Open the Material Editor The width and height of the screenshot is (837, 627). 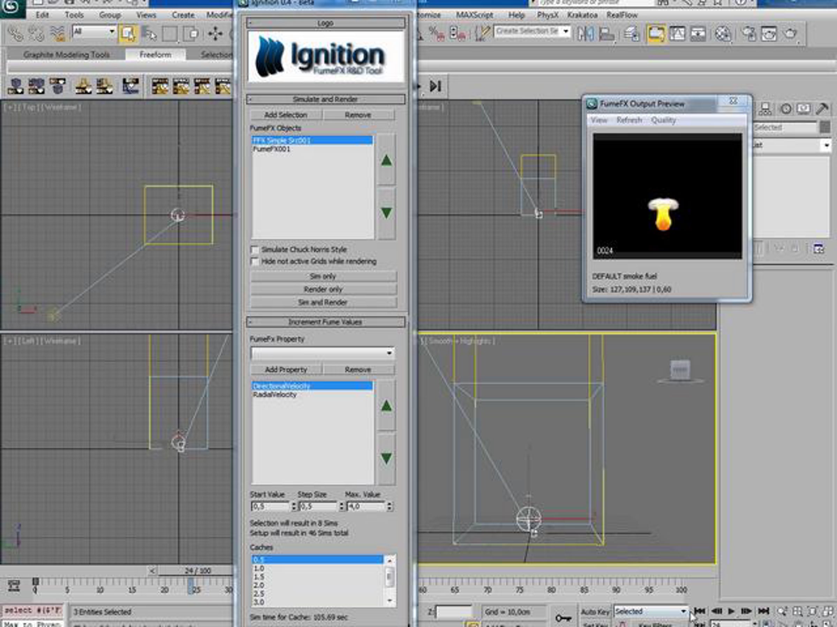pos(723,34)
